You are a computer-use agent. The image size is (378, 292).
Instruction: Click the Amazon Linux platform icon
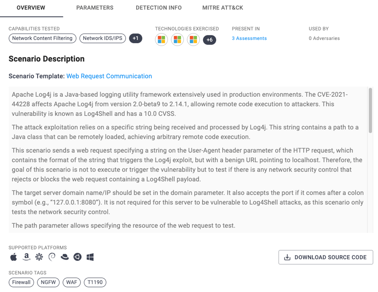(x=26, y=257)
